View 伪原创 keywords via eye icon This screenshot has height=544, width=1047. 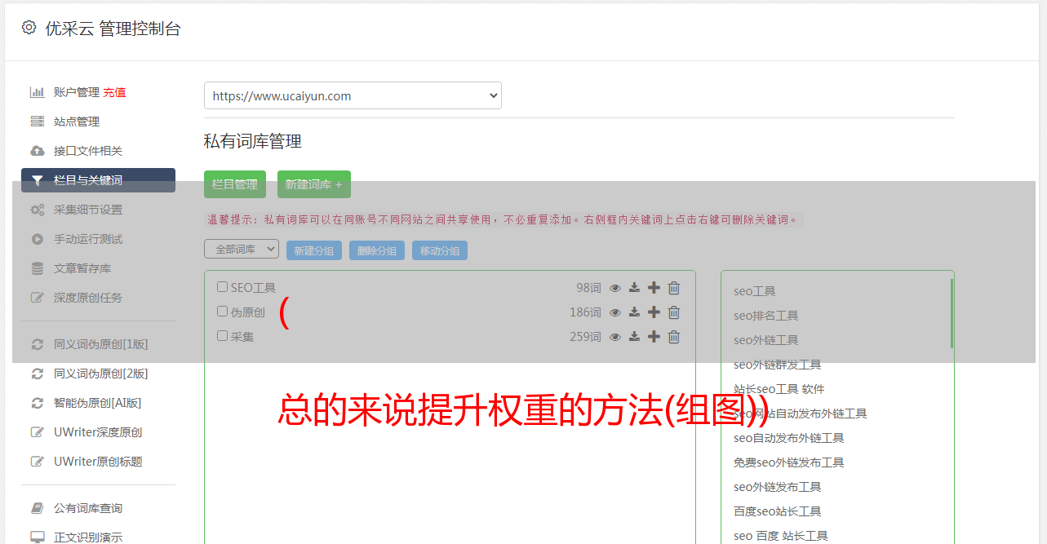pos(615,312)
